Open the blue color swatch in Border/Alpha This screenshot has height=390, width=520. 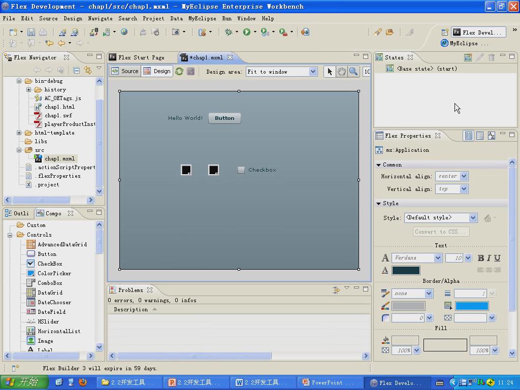click(472, 306)
